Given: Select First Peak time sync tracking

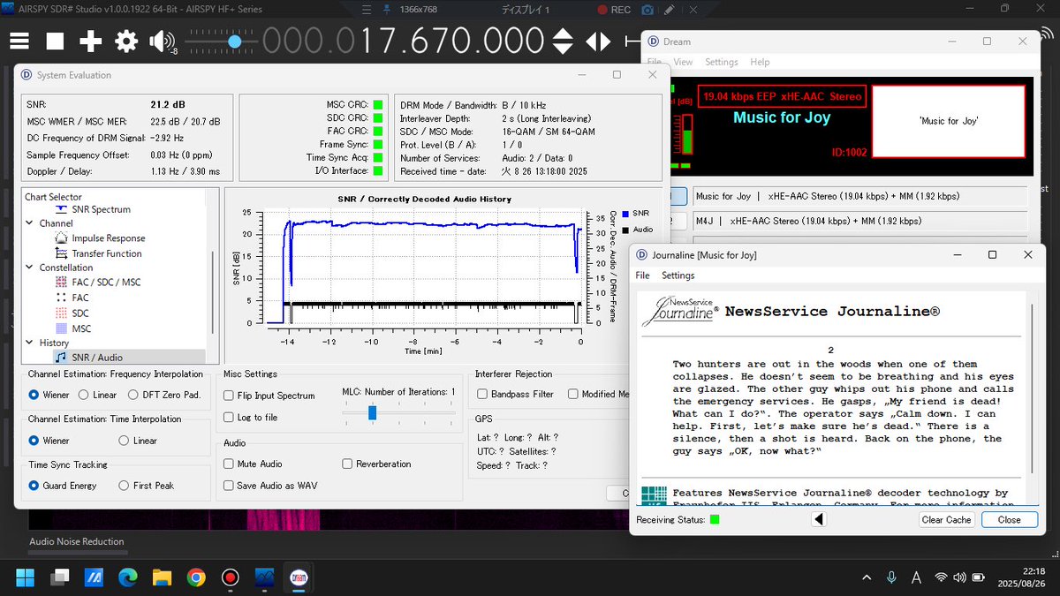Looking at the screenshot, I should coord(147,486).
